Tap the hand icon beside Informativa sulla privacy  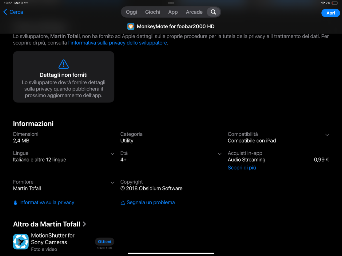(15, 203)
